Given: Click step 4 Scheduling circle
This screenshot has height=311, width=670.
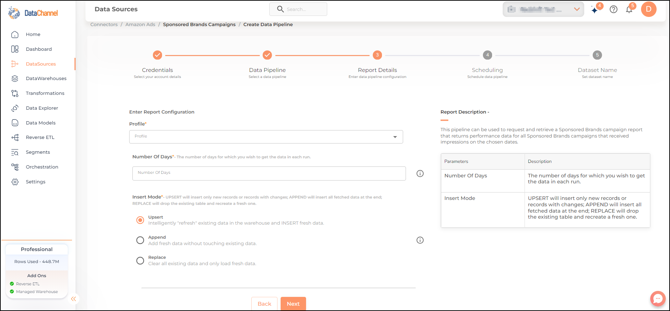Looking at the screenshot, I should [x=487, y=55].
